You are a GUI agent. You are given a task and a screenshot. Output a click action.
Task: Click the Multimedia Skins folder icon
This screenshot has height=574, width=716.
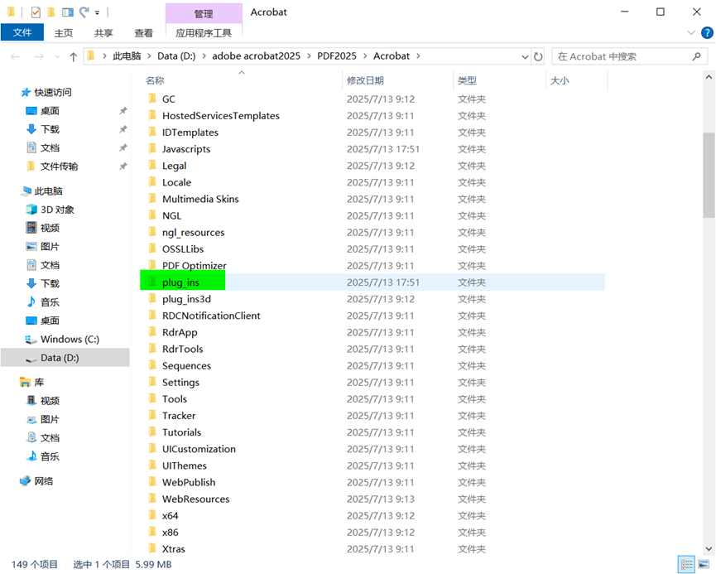coord(152,198)
